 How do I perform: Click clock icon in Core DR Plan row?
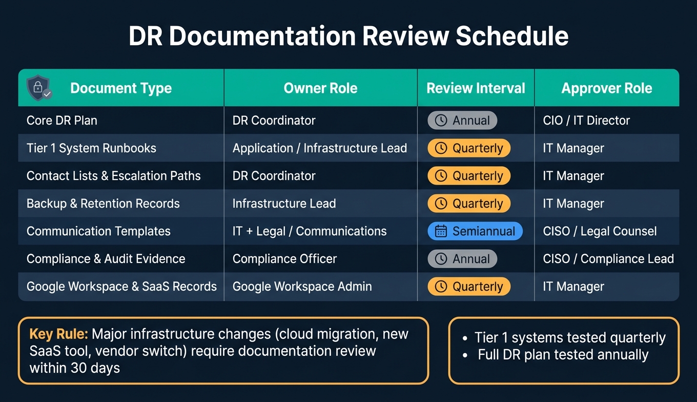[441, 120]
